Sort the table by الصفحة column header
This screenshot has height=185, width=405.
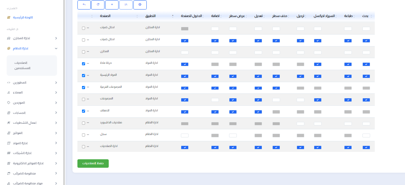(x=105, y=16)
